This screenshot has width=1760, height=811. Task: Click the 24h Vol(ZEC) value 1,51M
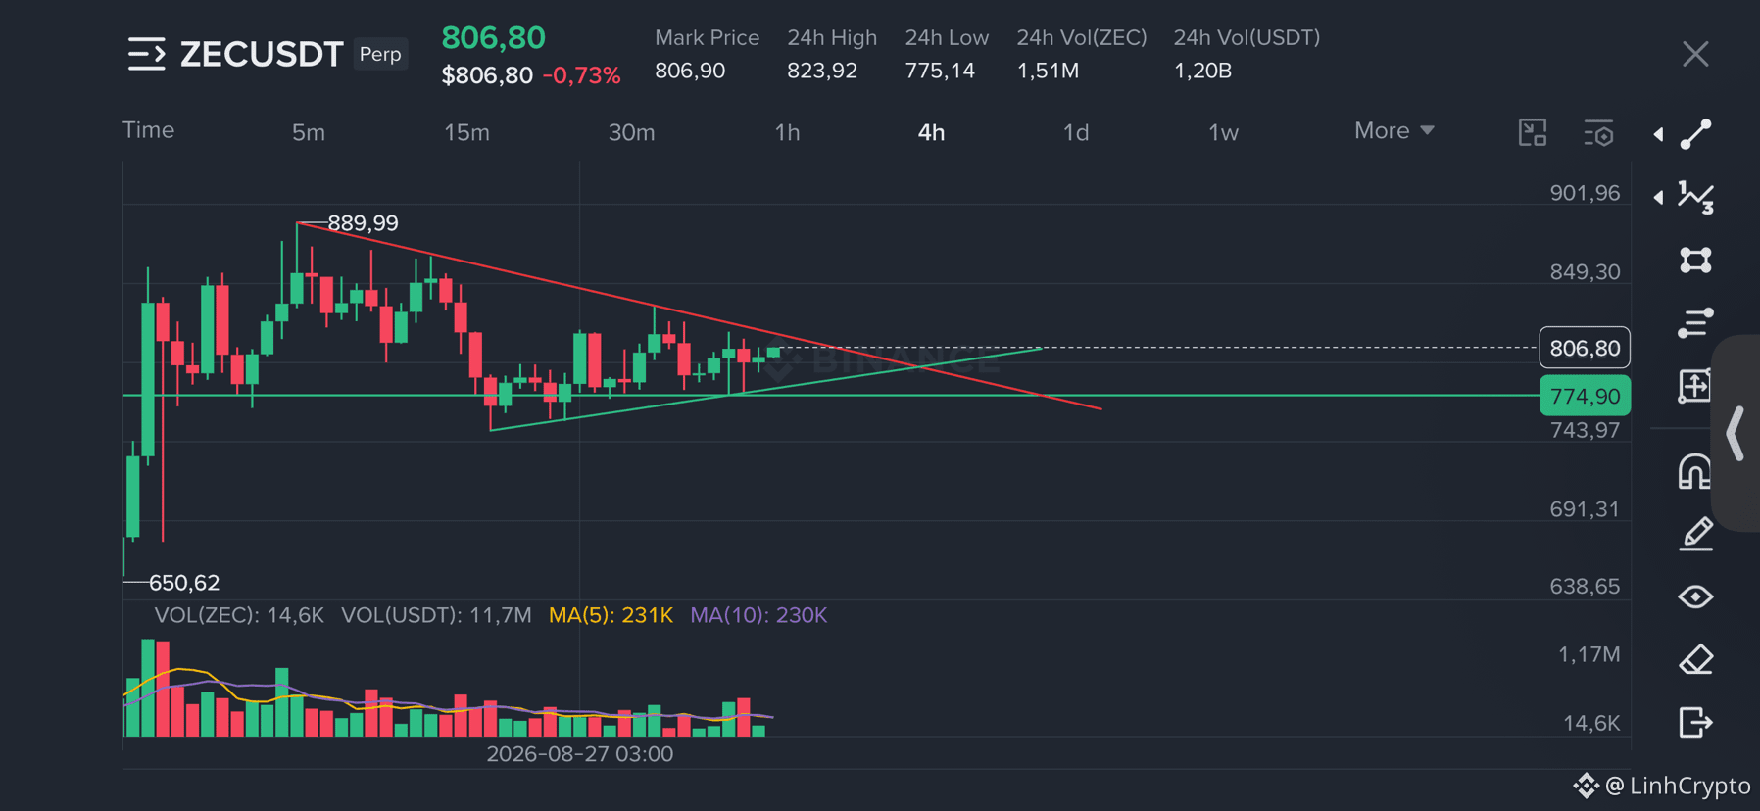pos(1048,71)
